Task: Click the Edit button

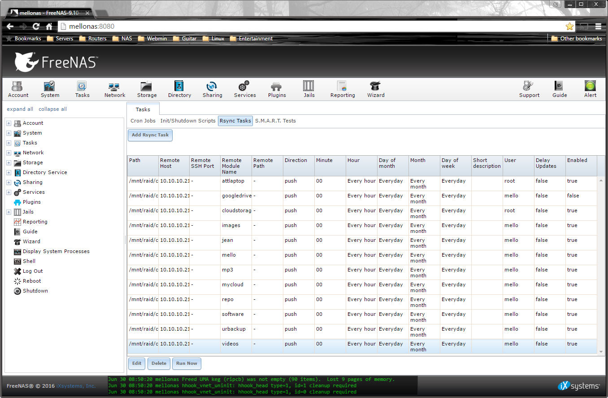Action: 137,363
